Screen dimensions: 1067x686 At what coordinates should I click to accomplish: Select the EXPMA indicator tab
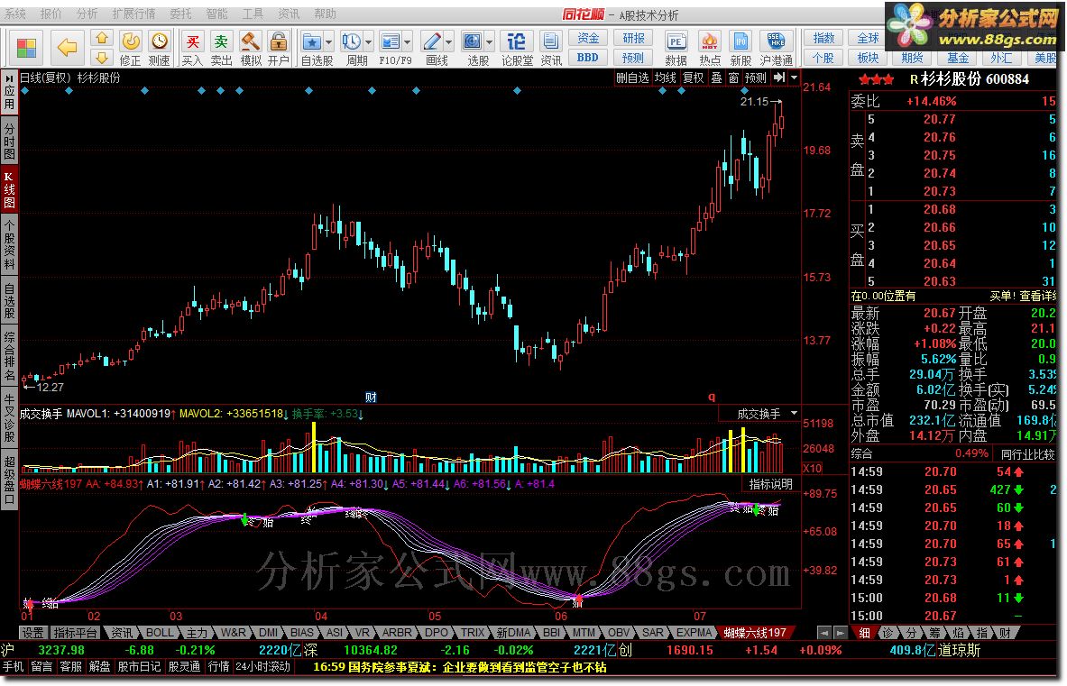694,633
